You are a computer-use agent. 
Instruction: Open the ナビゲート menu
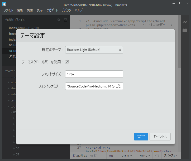pyautogui.click(x=52, y=10)
